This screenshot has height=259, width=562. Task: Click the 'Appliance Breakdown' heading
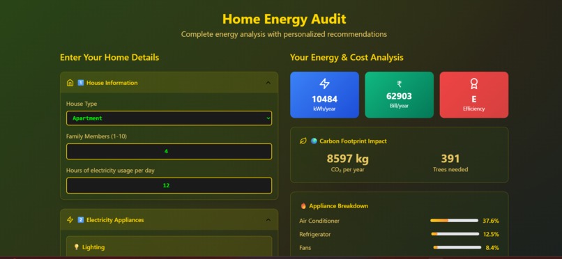(338, 205)
